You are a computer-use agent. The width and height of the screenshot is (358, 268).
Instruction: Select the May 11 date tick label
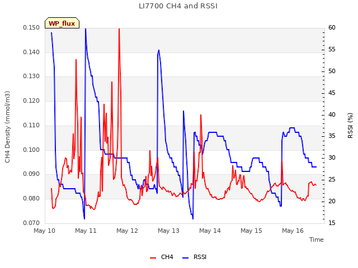tap(86, 231)
